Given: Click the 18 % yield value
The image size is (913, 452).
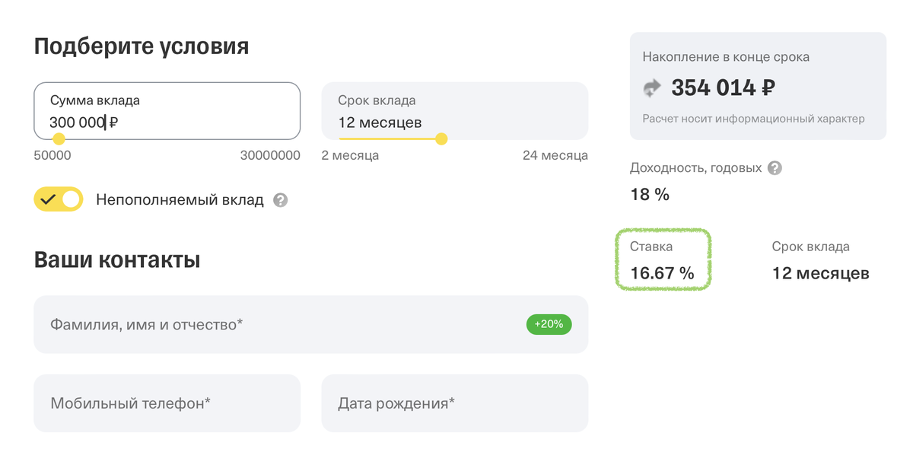Looking at the screenshot, I should [649, 193].
